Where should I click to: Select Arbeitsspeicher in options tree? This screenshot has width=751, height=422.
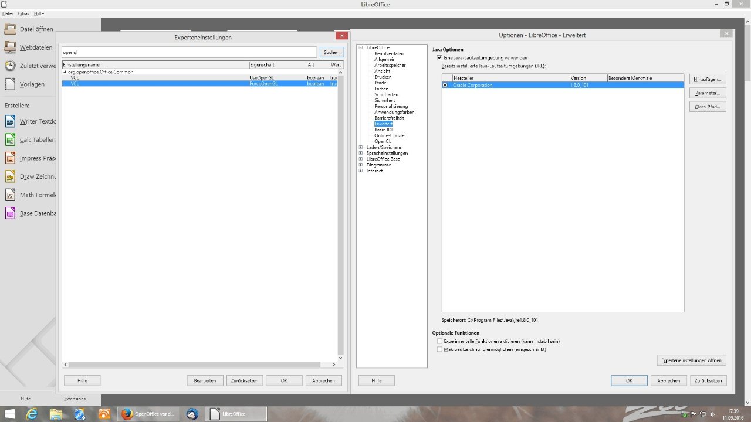pyautogui.click(x=390, y=65)
